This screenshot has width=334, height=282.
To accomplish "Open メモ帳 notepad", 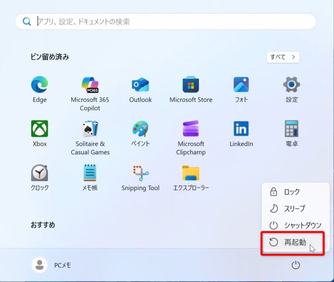I will 90,173.
